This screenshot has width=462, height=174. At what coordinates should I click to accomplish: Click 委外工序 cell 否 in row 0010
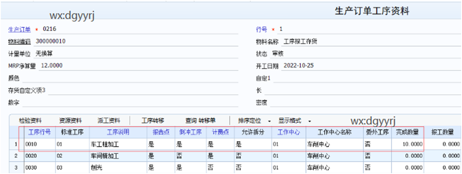click(x=377, y=144)
